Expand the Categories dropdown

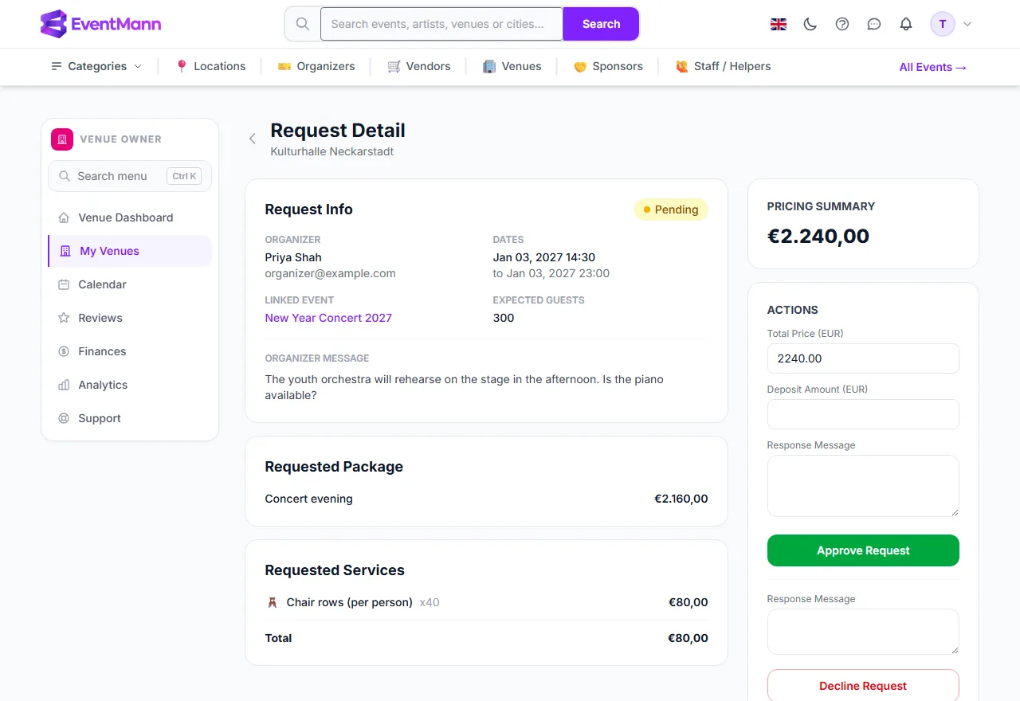coord(96,66)
